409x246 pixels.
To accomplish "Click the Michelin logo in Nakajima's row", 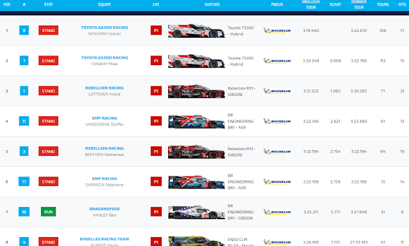I will [277, 31].
